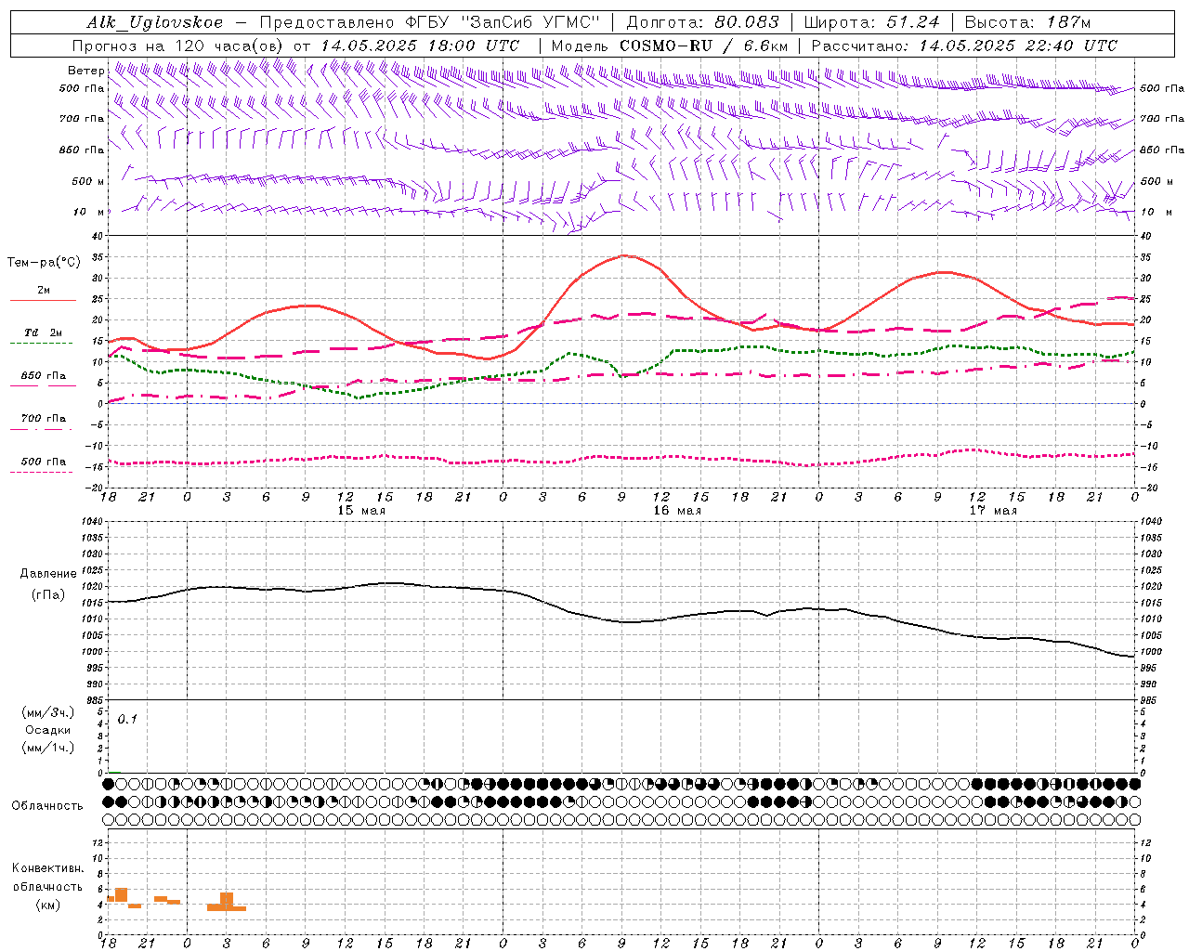
Task: Select the longitude value 'Долгота: 80.083'
Action: 704,22
